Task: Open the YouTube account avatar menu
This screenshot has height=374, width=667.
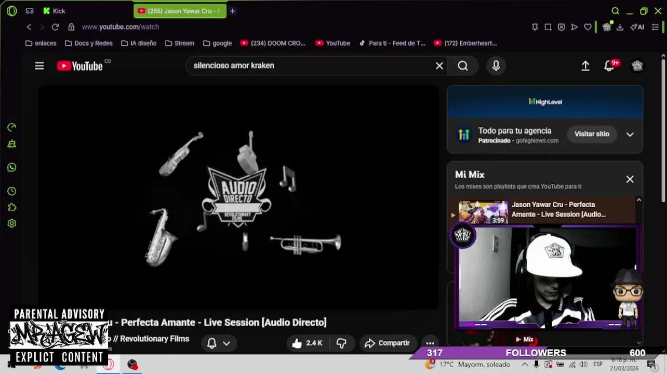Action: click(x=637, y=65)
